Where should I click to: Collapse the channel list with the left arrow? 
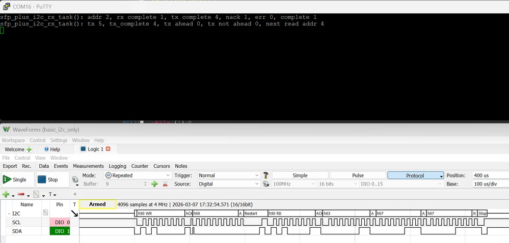tap(75, 194)
